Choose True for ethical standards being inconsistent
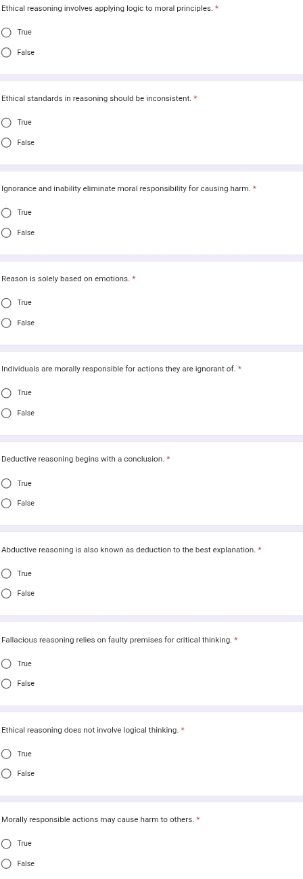303x879 pixels. (x=7, y=123)
